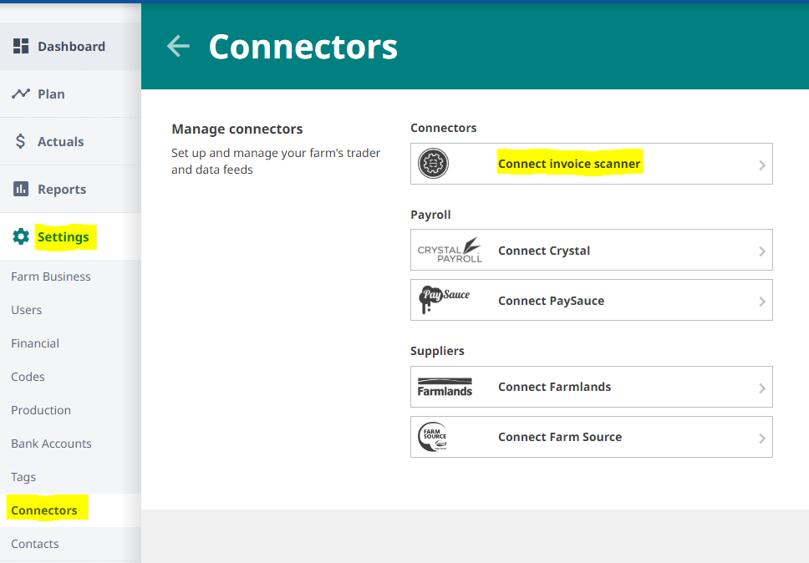
Task: Click the Payroll section heading
Action: pyautogui.click(x=430, y=215)
